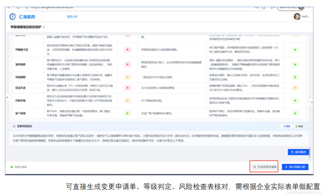Expand the left side panel arrow
This screenshot has height=195, width=323.
pos(7,97)
